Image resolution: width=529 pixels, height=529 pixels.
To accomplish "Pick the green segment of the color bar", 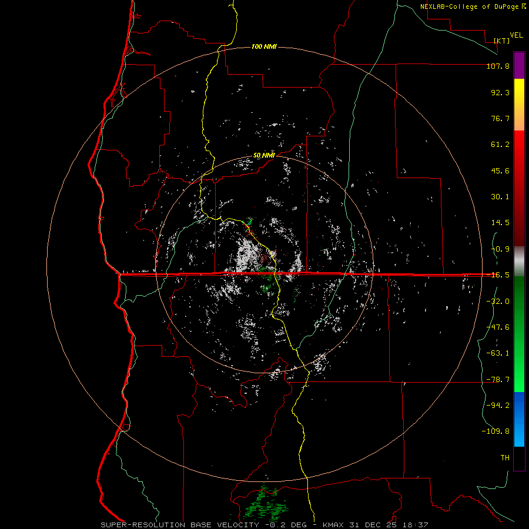I will pyautogui.click(x=519, y=334).
